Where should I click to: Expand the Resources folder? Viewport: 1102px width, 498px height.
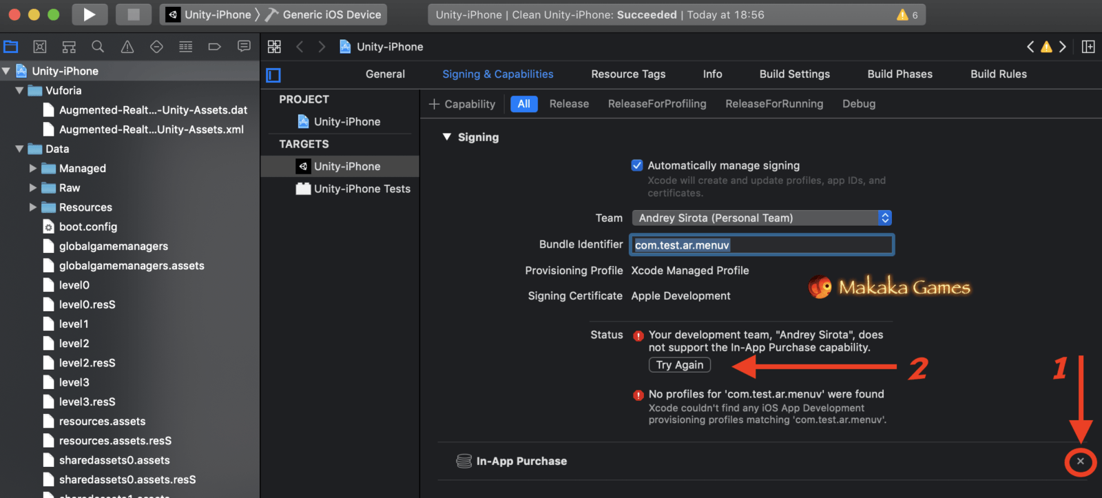point(33,207)
